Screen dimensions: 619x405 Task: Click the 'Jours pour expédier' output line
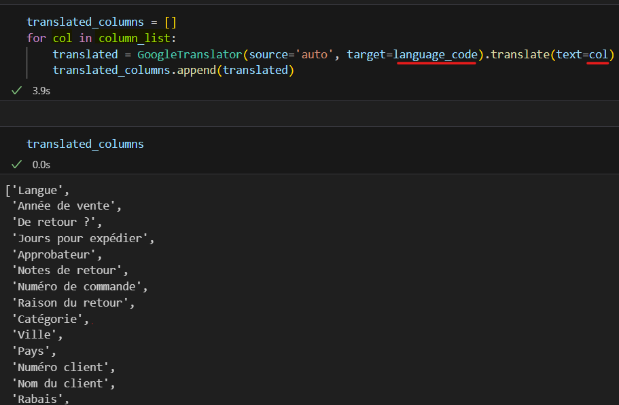point(83,238)
